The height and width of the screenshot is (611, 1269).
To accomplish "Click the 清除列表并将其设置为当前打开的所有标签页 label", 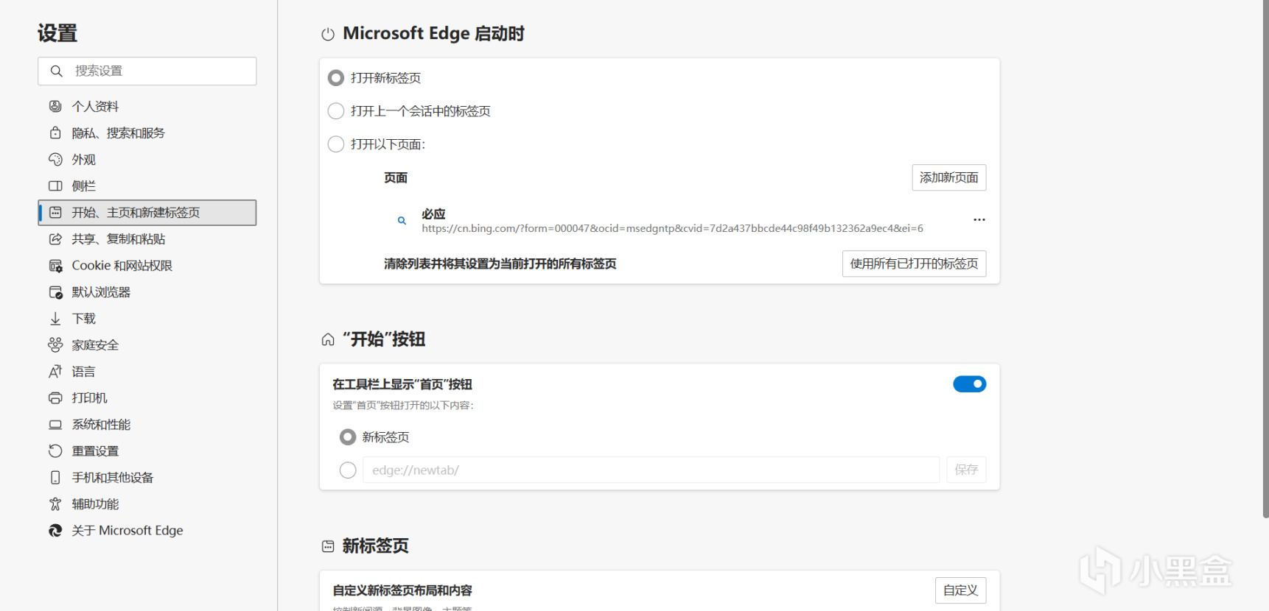I will 500,264.
